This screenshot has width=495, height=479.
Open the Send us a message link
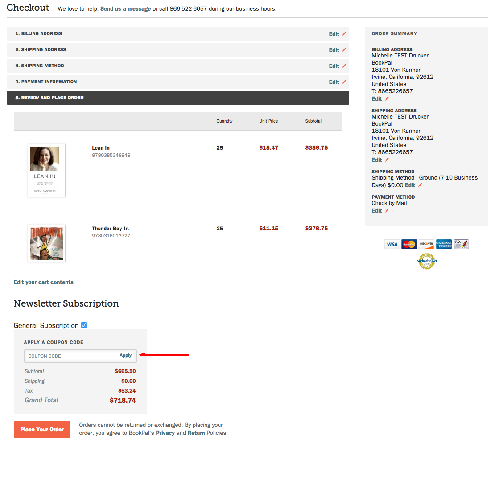125,9
